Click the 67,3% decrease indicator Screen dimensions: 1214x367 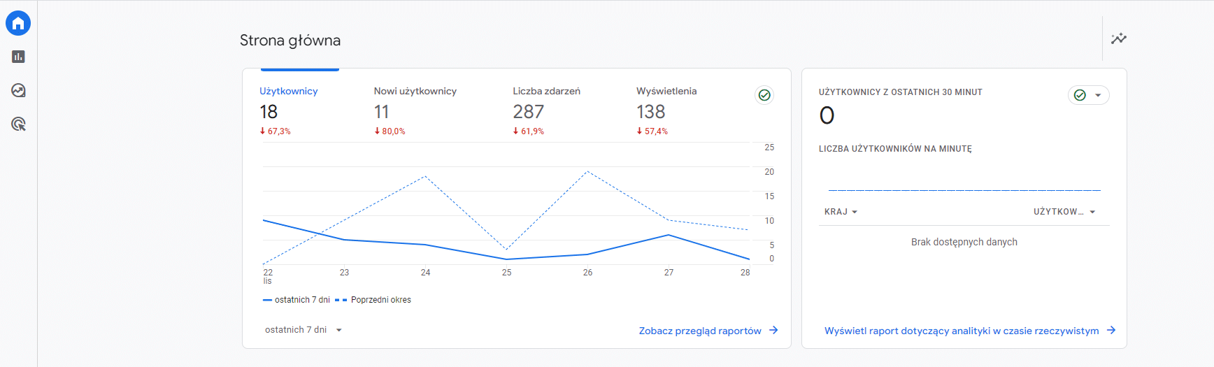[276, 131]
